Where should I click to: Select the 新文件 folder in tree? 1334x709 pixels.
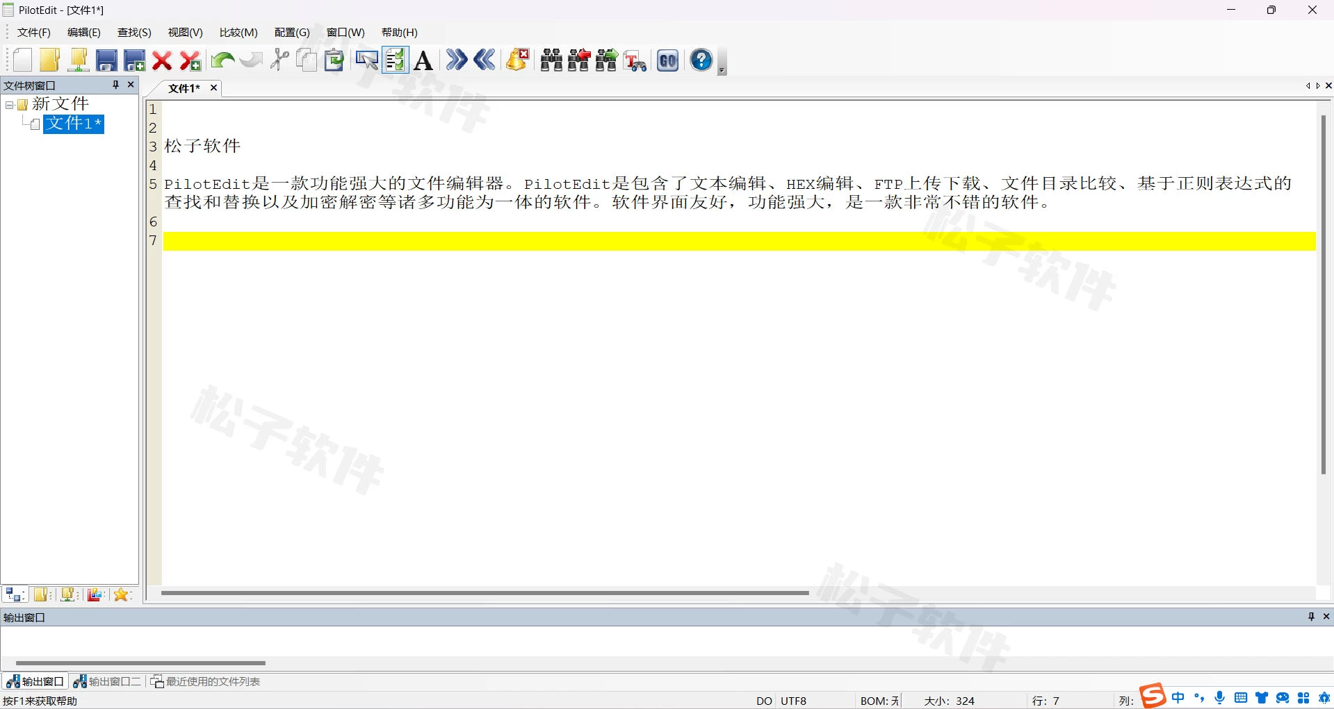point(60,104)
